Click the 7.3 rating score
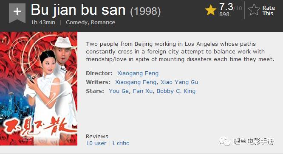Screen dimensions: 283x154 point(226,7)
